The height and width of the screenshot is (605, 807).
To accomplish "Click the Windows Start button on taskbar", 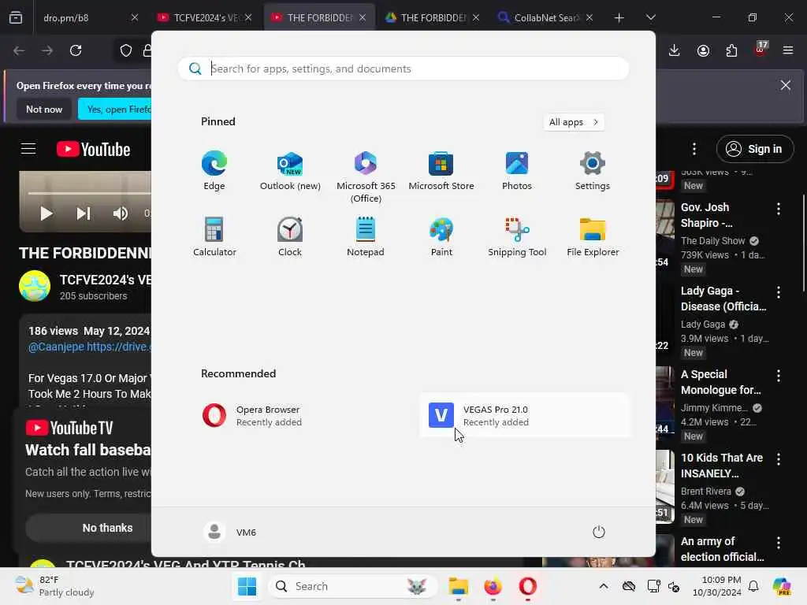I will (247, 586).
